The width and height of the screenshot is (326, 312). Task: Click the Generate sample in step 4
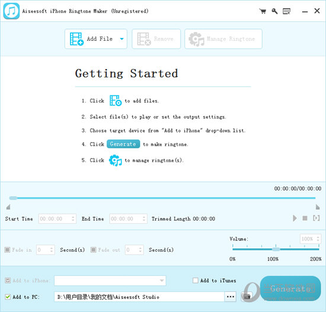pos(123,144)
